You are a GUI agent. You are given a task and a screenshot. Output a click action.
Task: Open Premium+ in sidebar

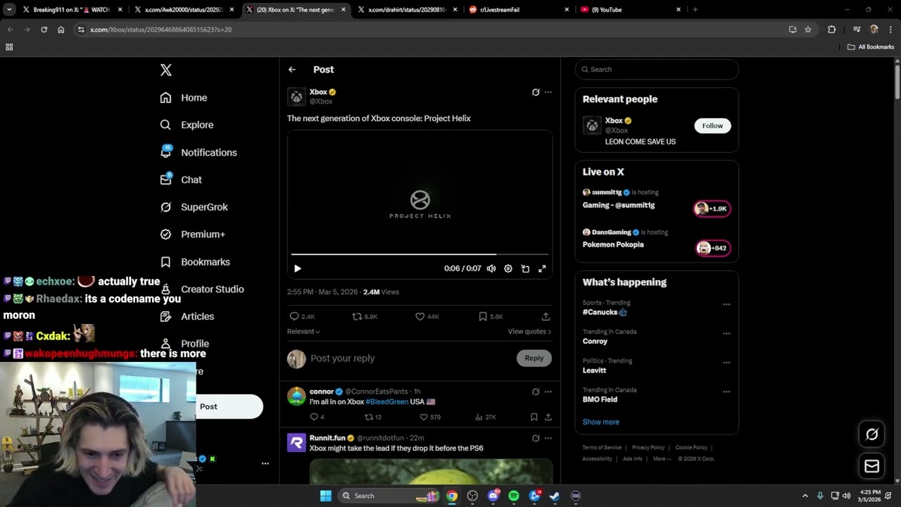click(x=192, y=234)
